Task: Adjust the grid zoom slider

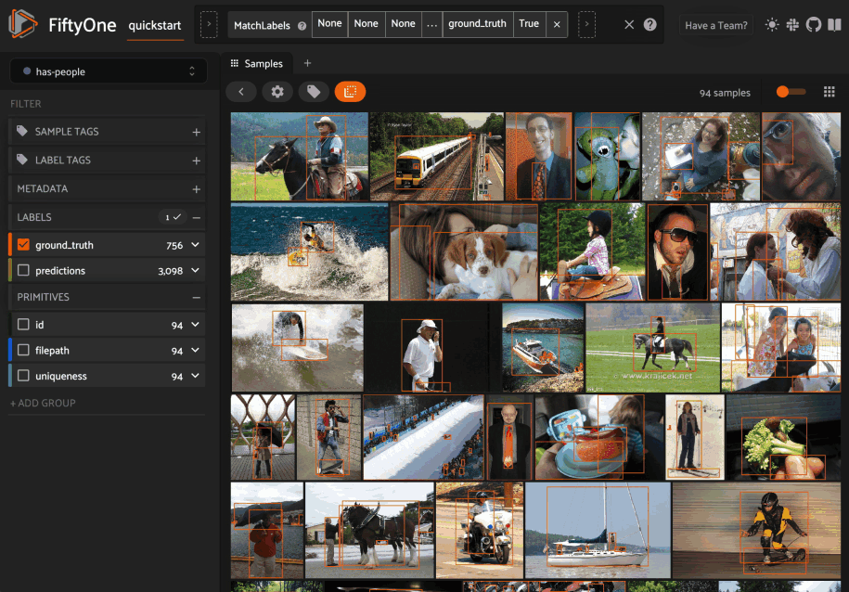Action: pyautogui.click(x=791, y=92)
